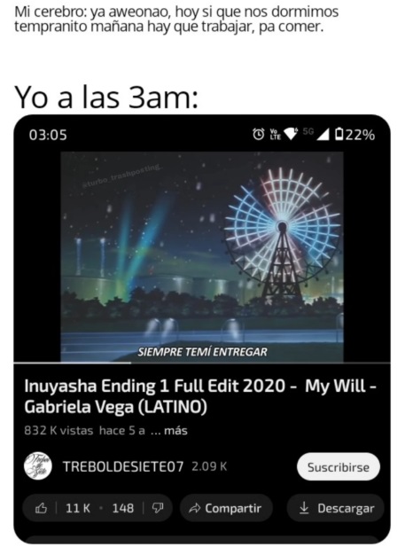This screenshot has width=405, height=547.
Task: Expand the Inuyasha Ending 1 video title
Action: (x=200, y=396)
